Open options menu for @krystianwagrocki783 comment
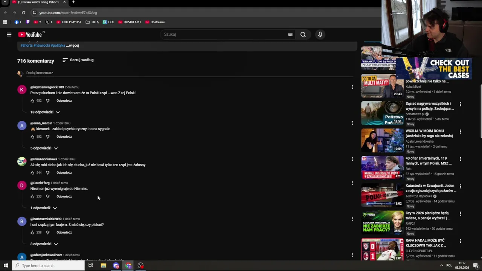482x271 pixels. (352, 87)
